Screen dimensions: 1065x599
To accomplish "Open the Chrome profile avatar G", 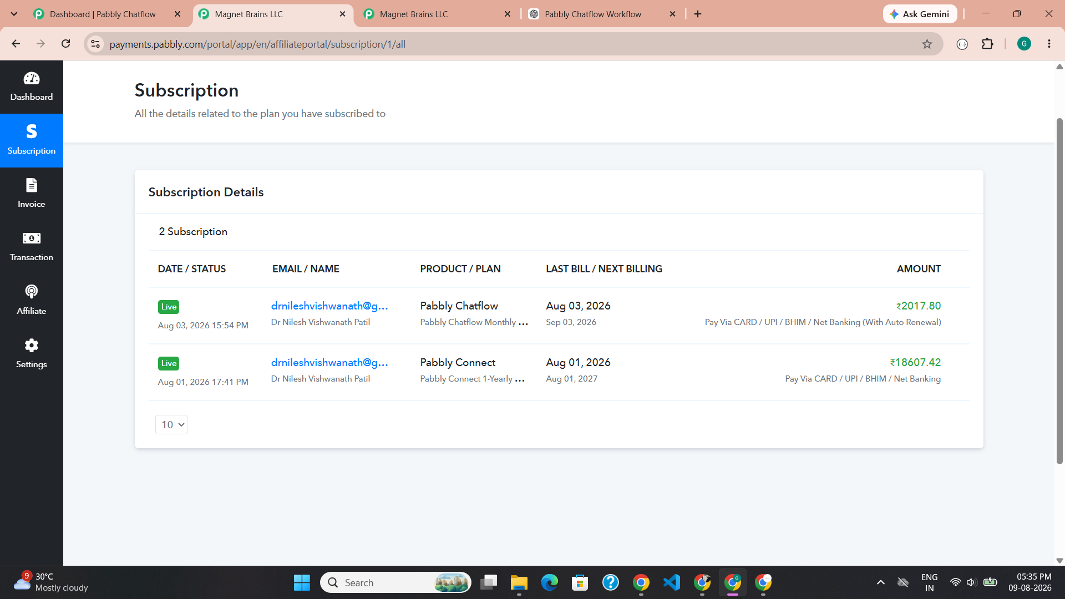I will [x=1024, y=44].
